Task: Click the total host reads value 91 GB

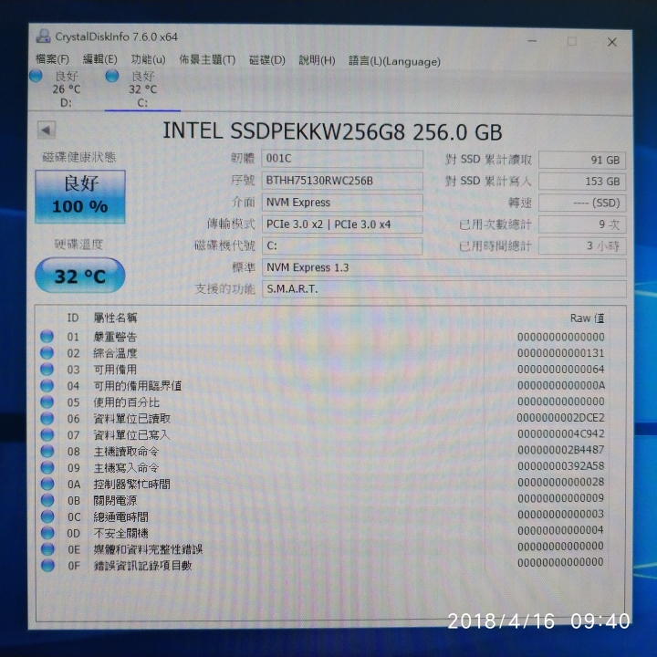Action: [x=582, y=160]
